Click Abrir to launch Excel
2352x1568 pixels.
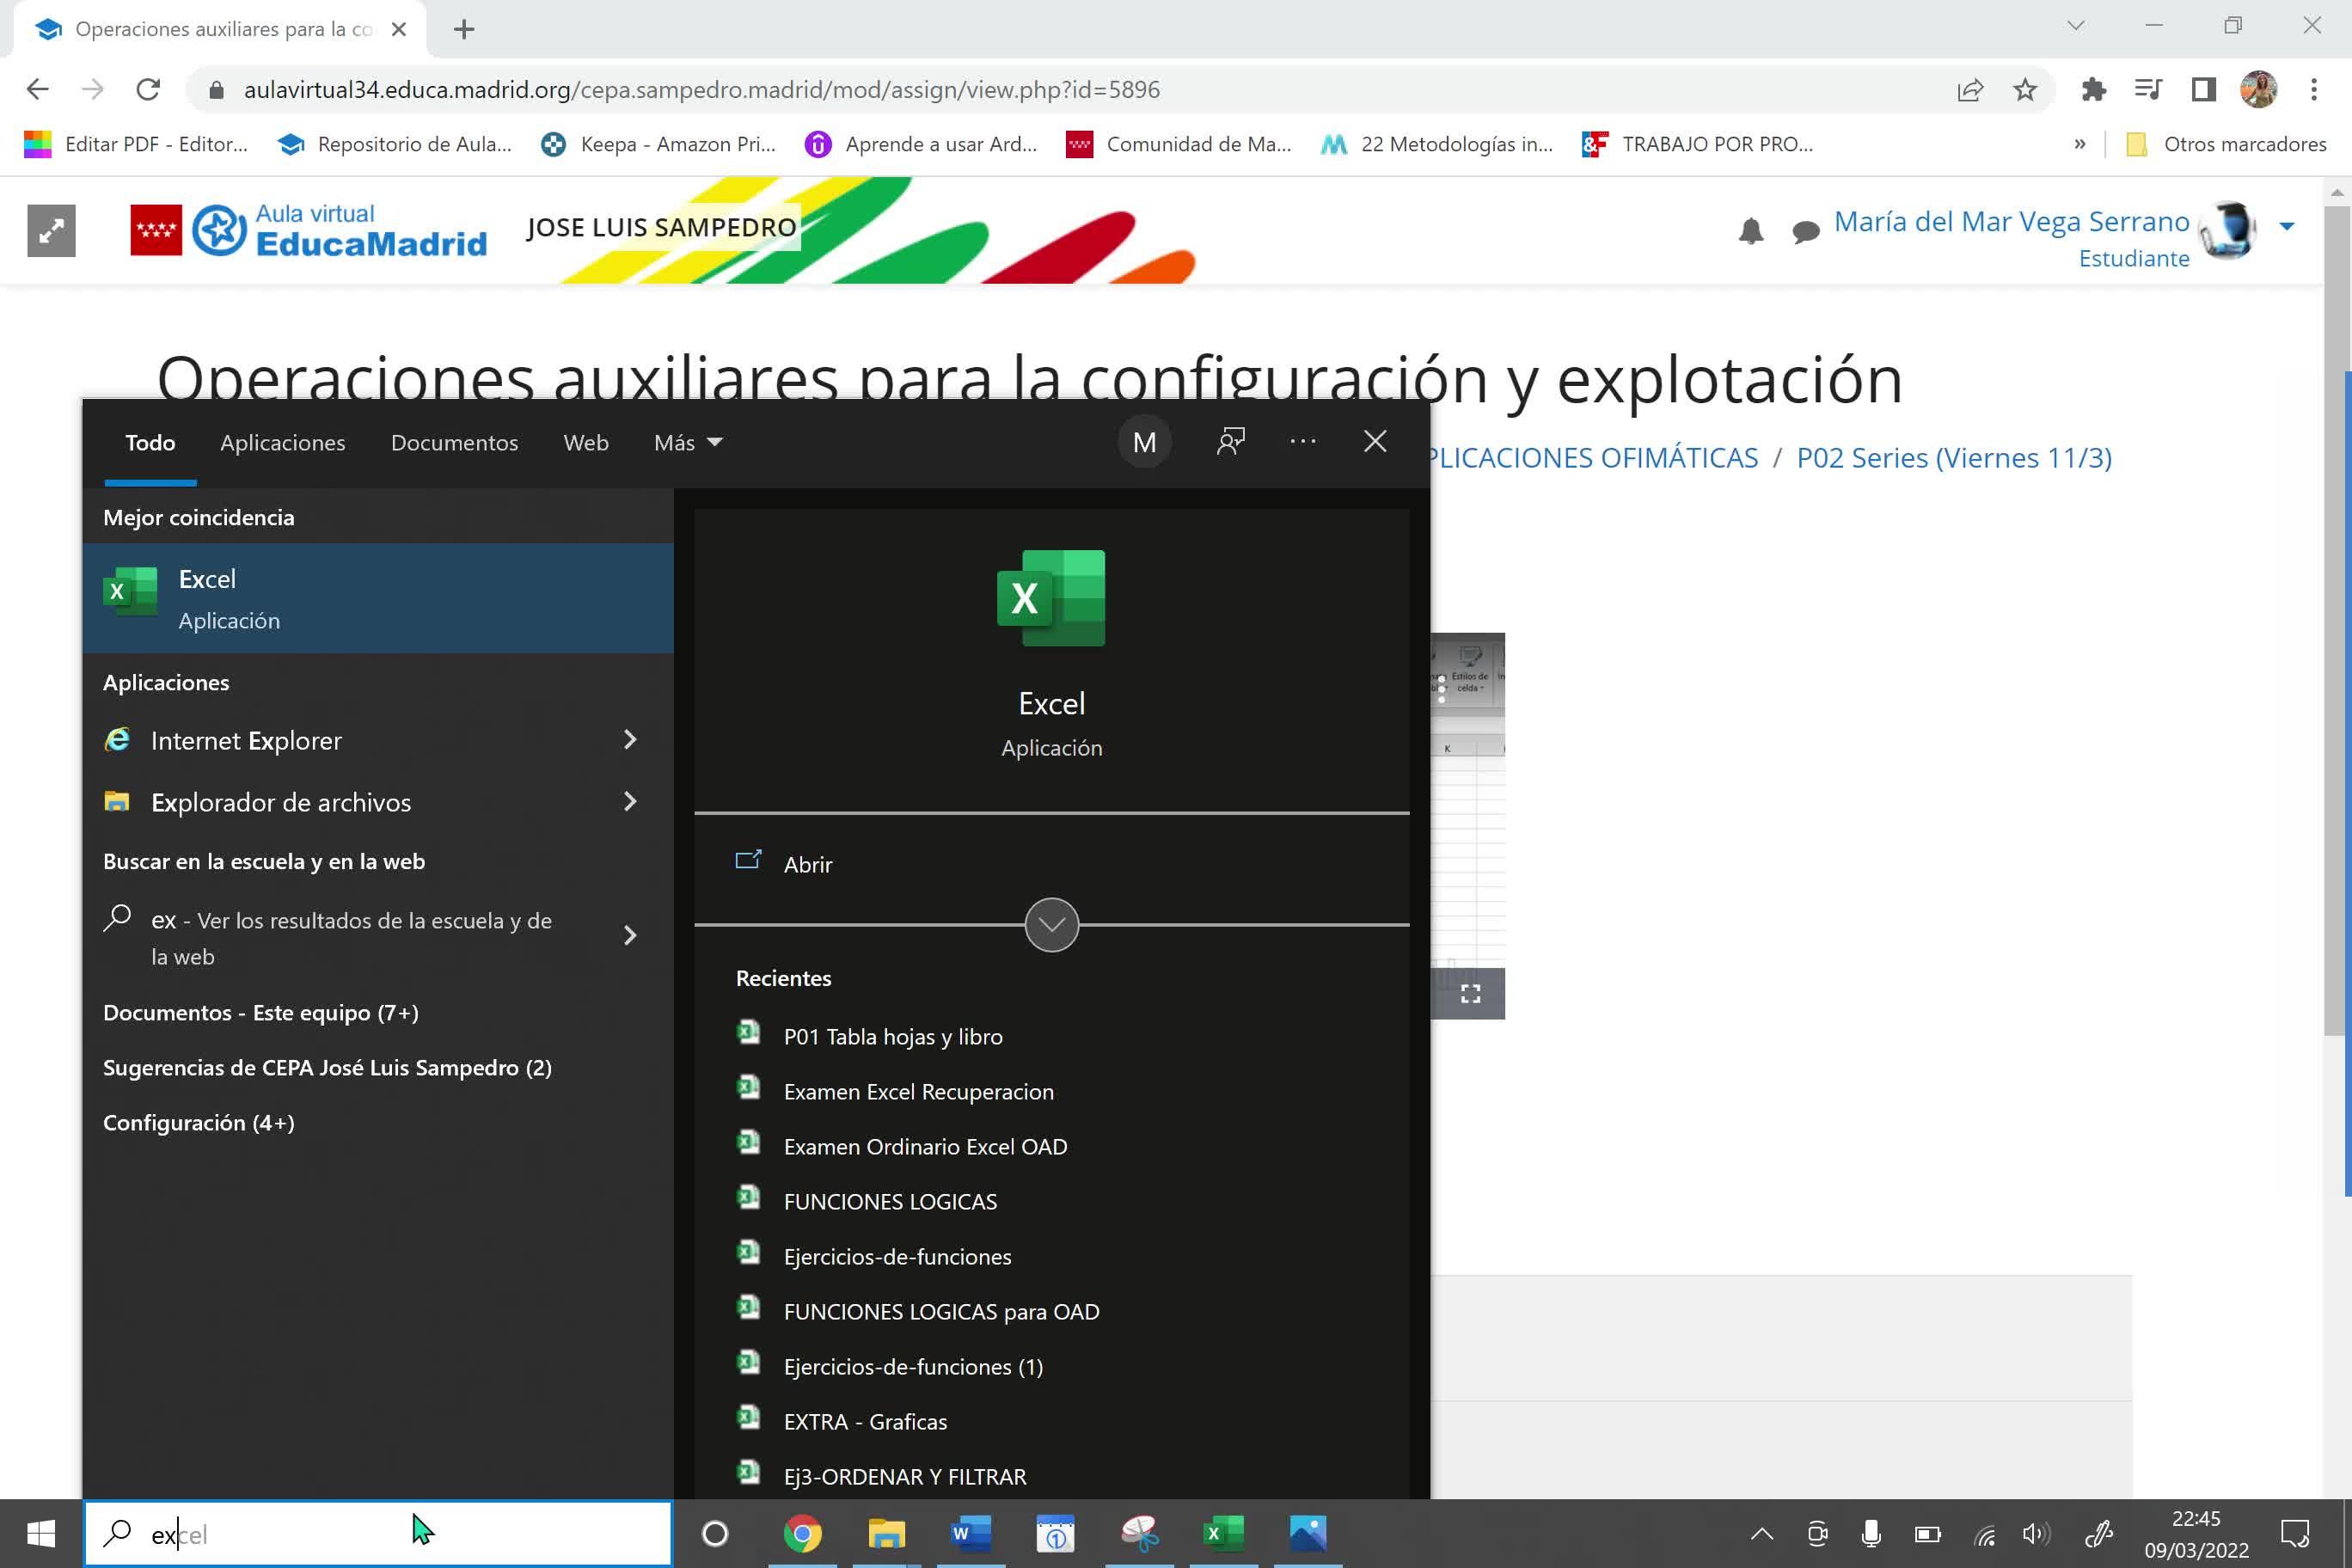click(807, 864)
